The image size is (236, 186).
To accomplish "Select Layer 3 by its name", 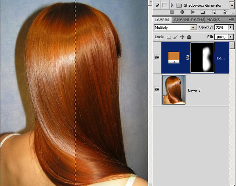I will (194, 90).
